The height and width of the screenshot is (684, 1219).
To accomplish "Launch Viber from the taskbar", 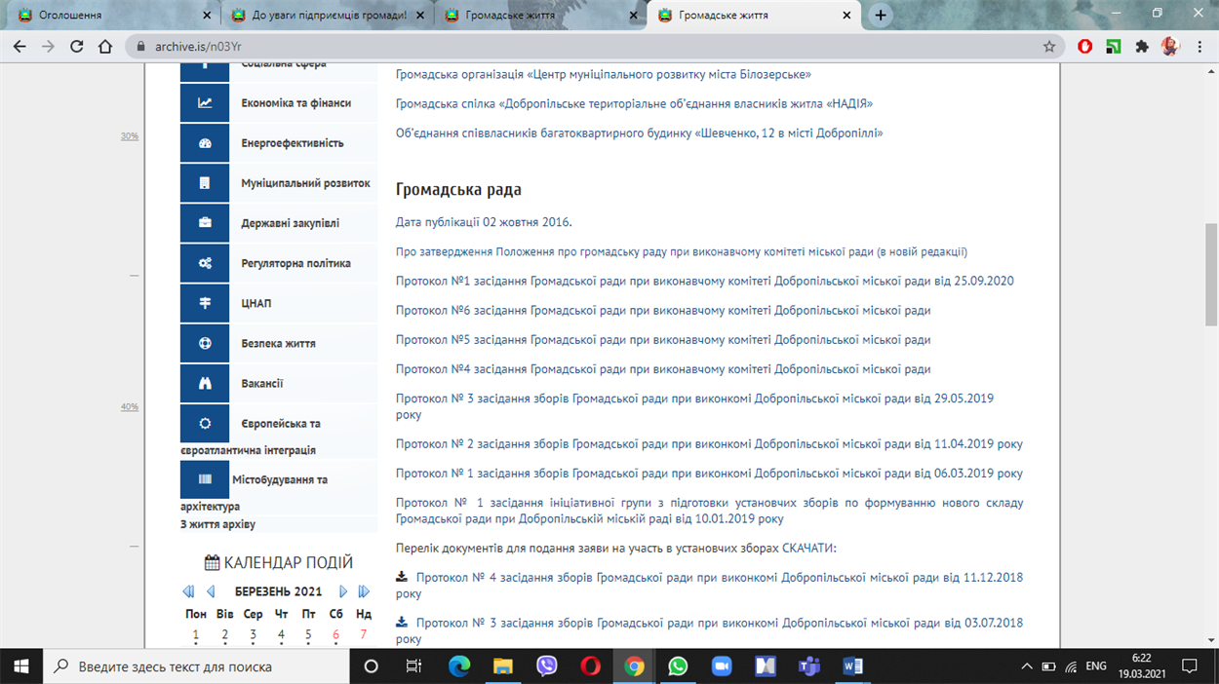I will point(547,666).
